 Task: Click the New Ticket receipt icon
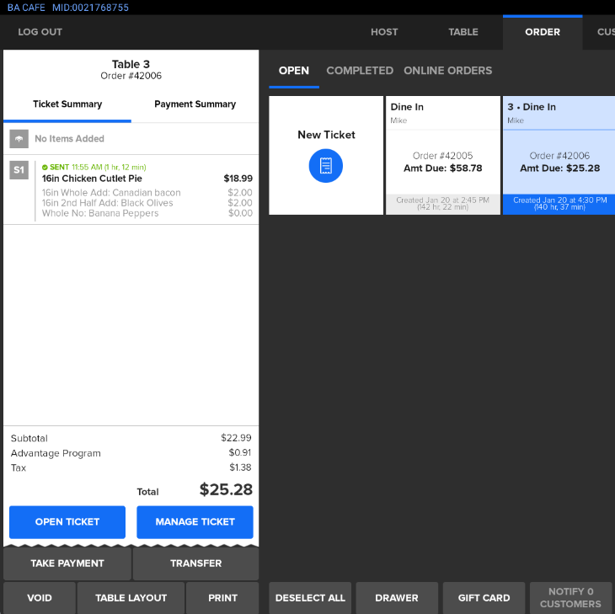click(x=326, y=165)
